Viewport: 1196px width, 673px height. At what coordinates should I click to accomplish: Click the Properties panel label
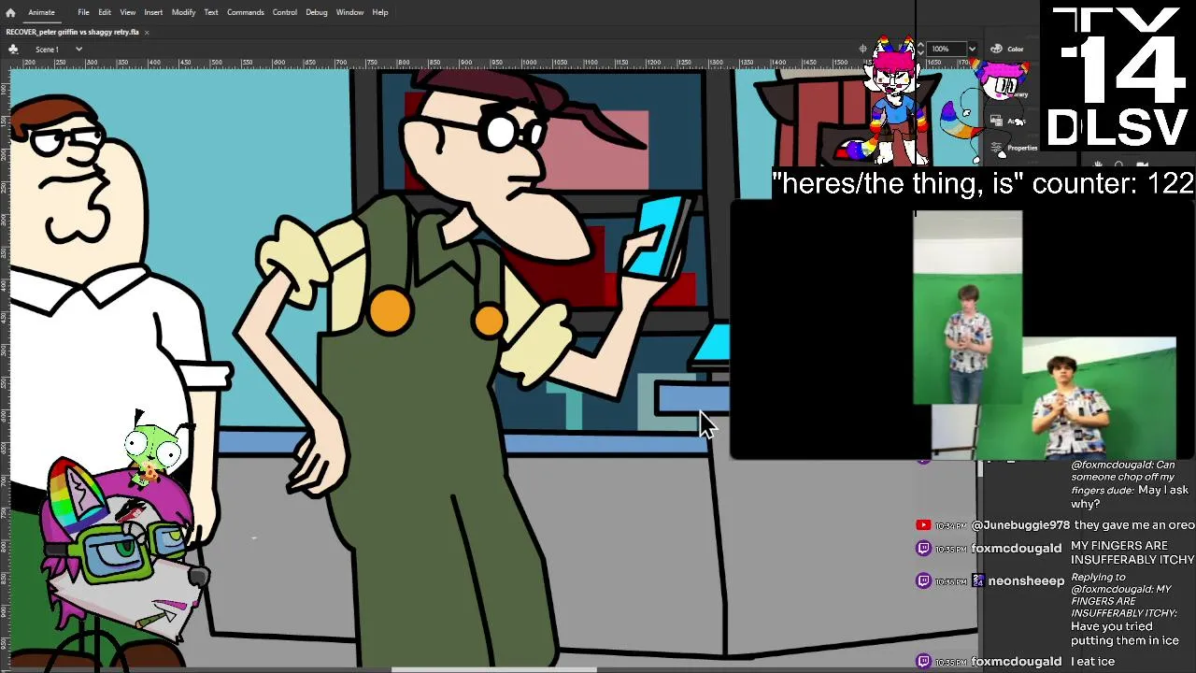tap(1022, 148)
